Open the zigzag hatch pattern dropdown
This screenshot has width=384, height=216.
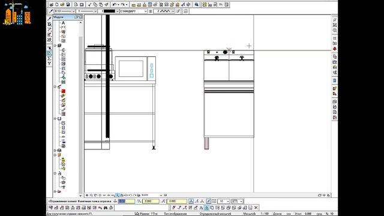(x=173, y=11)
